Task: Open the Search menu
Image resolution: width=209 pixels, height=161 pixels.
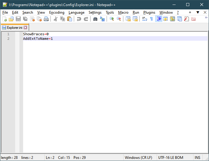Action: pyautogui.click(x=28, y=12)
